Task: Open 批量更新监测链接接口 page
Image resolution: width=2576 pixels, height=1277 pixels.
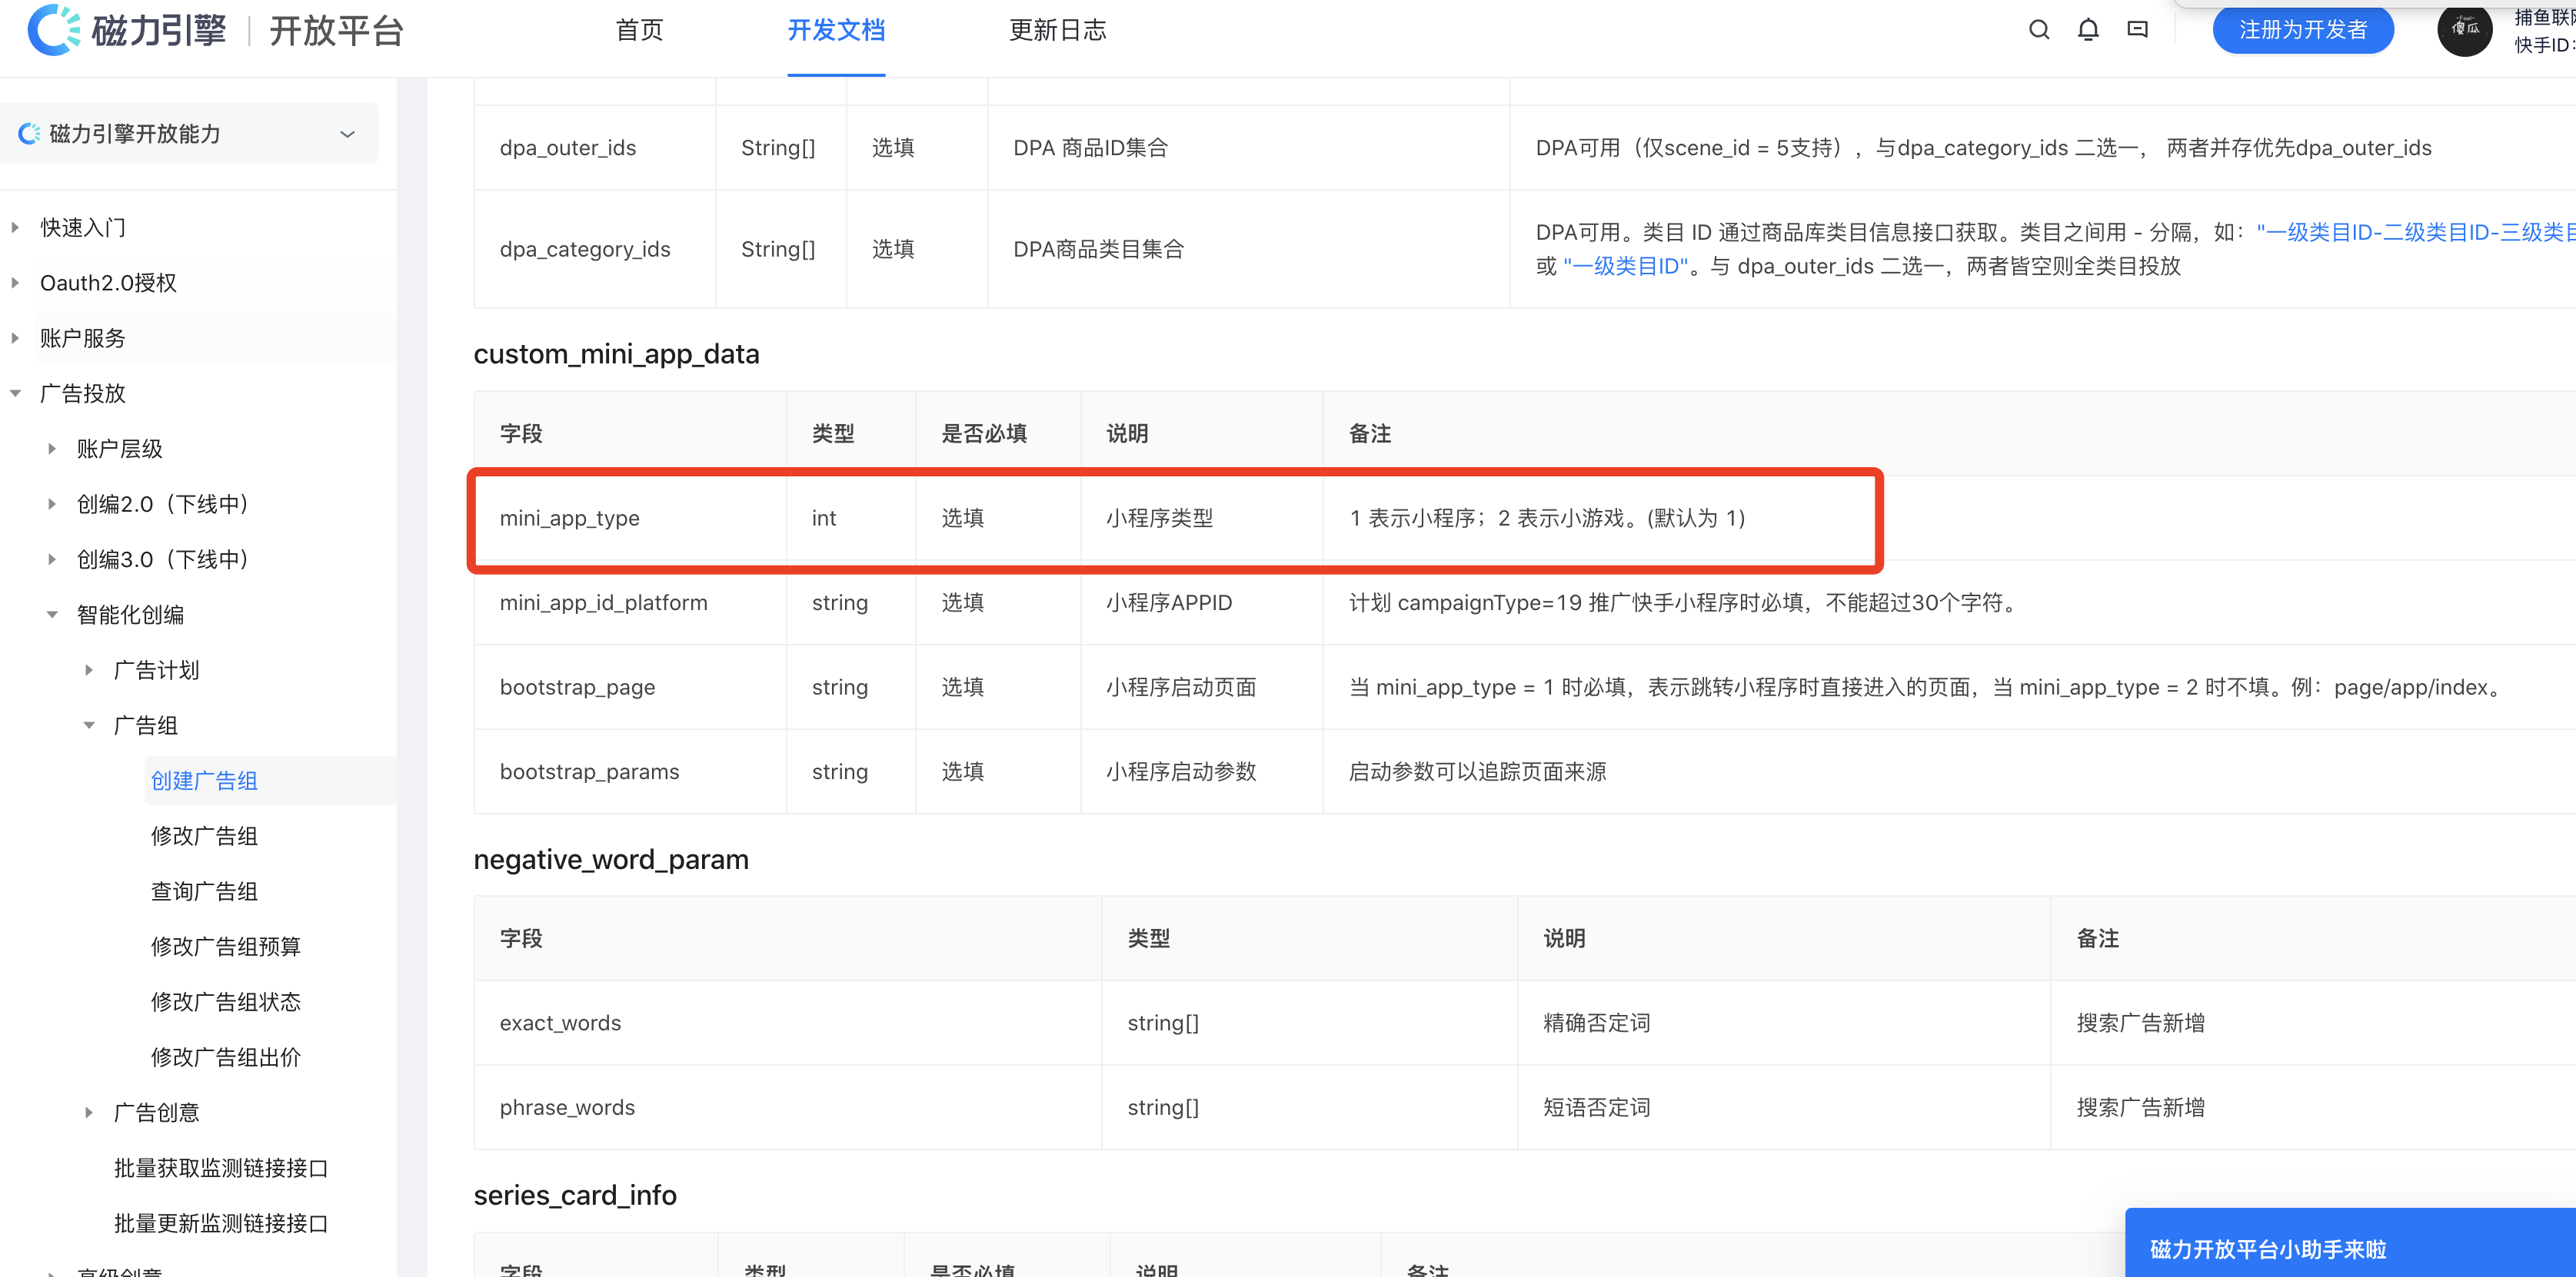Action: (x=221, y=1223)
